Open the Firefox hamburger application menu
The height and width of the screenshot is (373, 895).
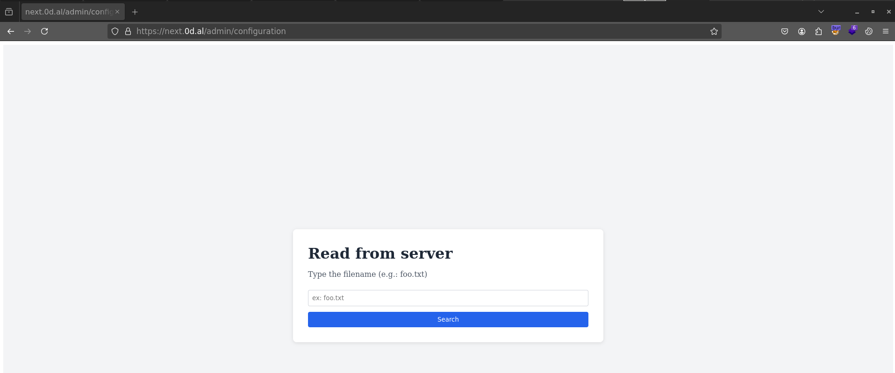[885, 31]
